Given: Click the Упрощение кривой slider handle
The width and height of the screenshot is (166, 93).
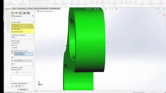Looking at the screenshot, I should [17, 72].
